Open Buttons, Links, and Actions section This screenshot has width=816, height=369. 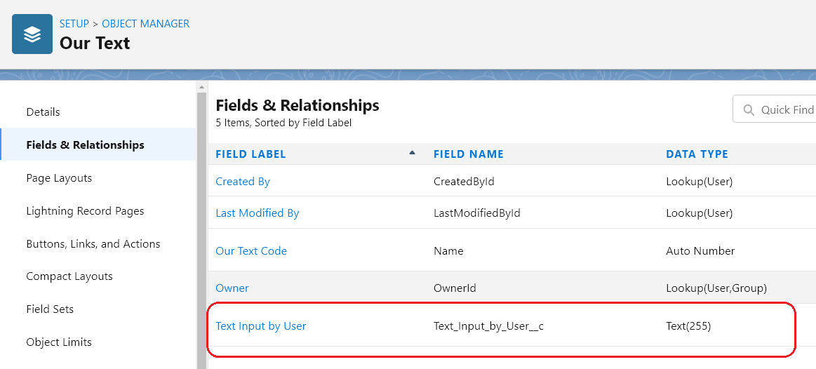tap(93, 243)
